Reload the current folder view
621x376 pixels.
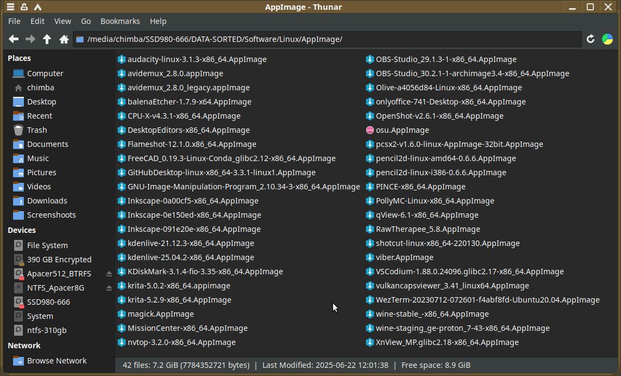click(591, 39)
